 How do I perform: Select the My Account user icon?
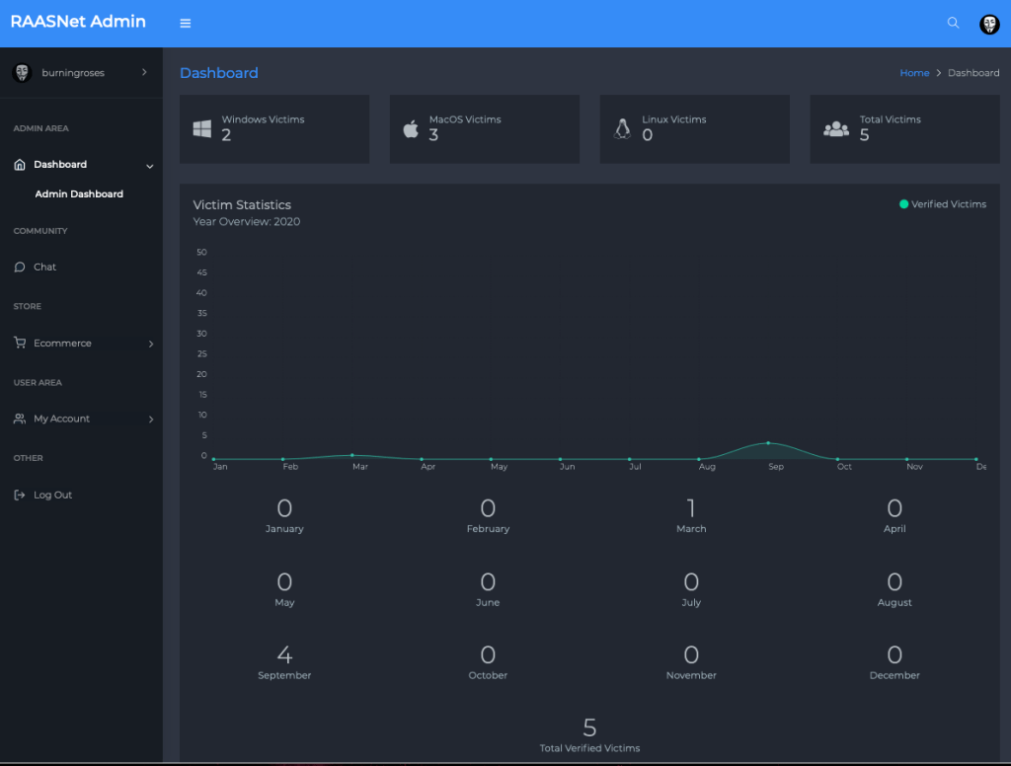(19, 419)
